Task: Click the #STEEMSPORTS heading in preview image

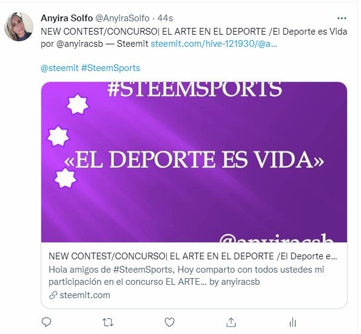Action: point(195,89)
